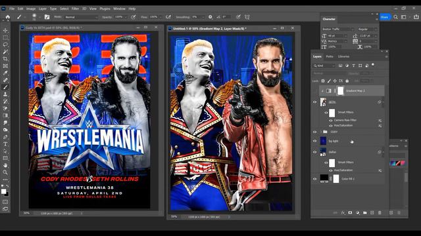421x236 pixels.
Task: Click the Gradient Map 2 layer mask thumbnail
Action: [x=340, y=90]
